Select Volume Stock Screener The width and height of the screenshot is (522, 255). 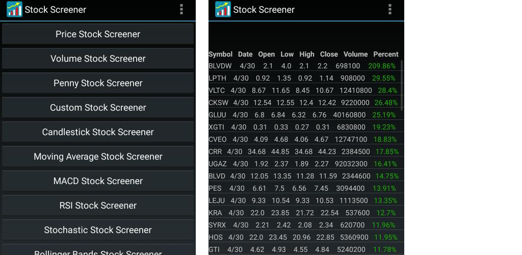(98, 59)
